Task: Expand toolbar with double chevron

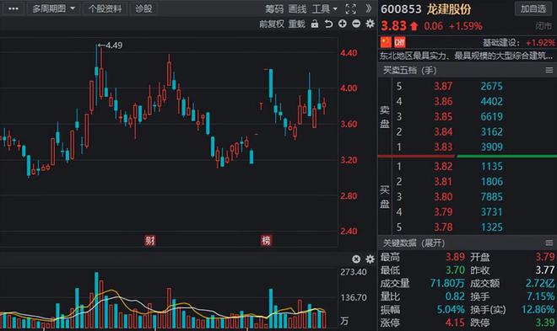Action: coord(369,8)
